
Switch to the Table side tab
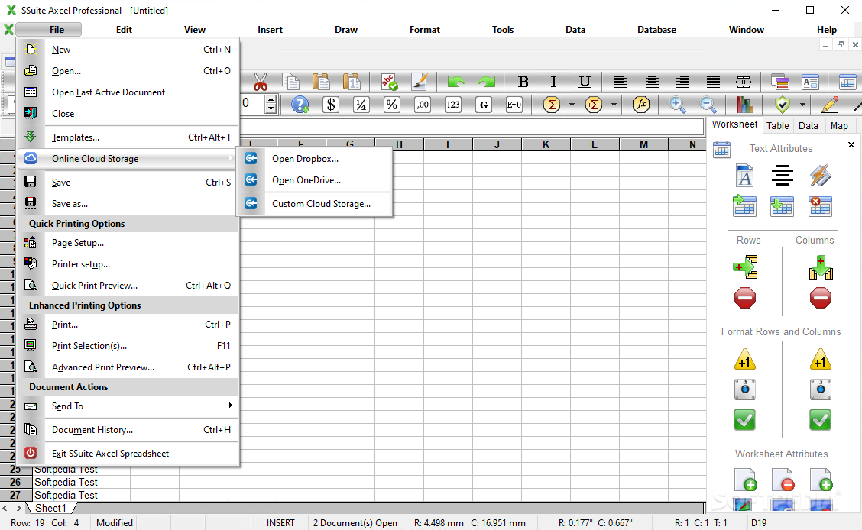[x=777, y=126]
